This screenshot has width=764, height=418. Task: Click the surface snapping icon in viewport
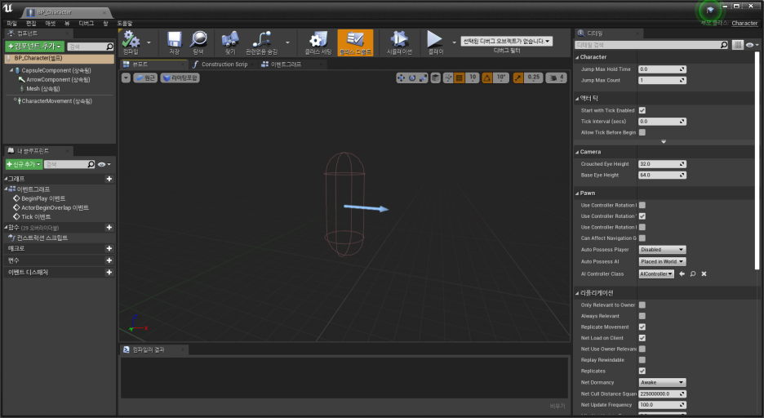[x=448, y=78]
